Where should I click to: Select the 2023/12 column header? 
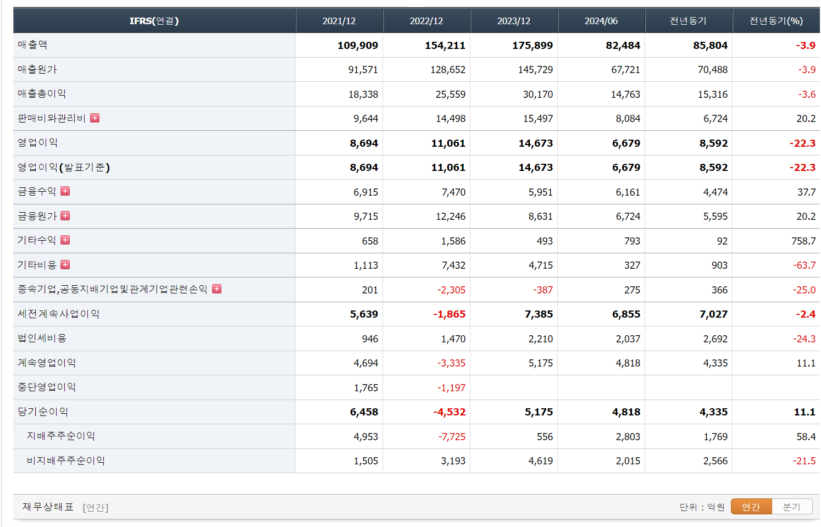[514, 21]
